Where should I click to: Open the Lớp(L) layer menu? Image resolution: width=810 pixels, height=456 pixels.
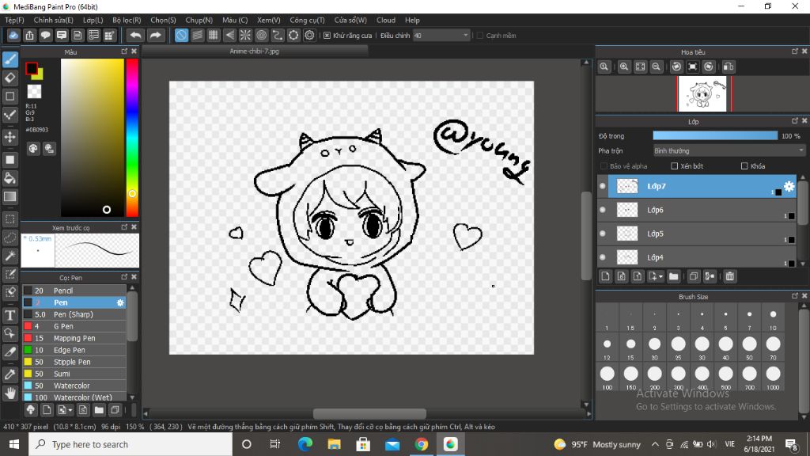(93, 20)
